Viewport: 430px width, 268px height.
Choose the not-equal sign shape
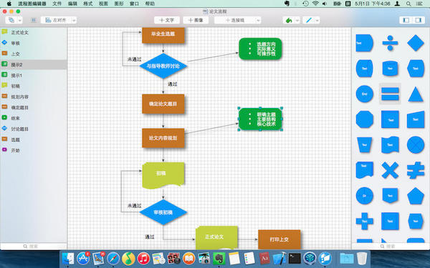click(x=416, y=170)
